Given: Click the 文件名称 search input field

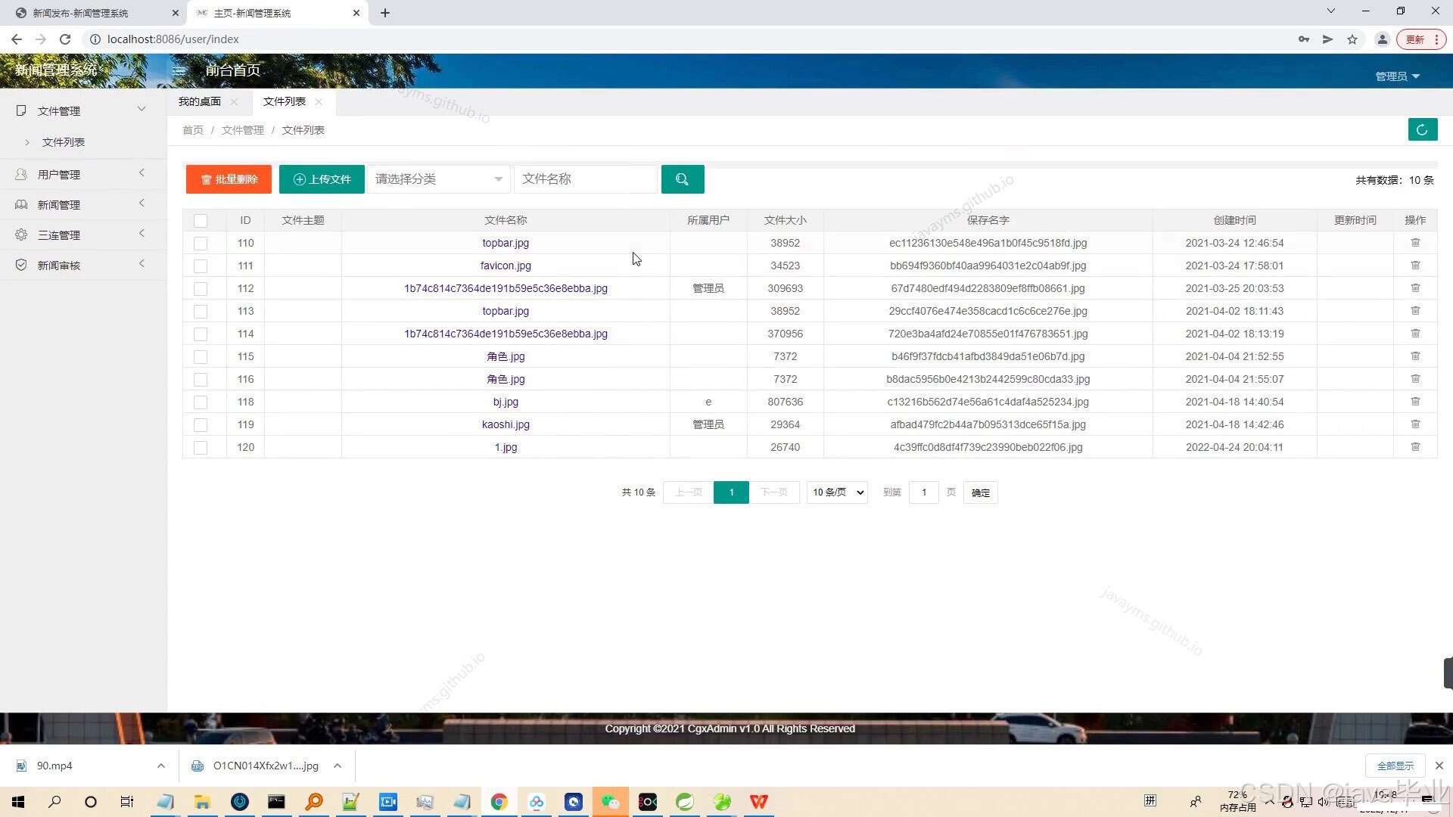Looking at the screenshot, I should point(585,179).
